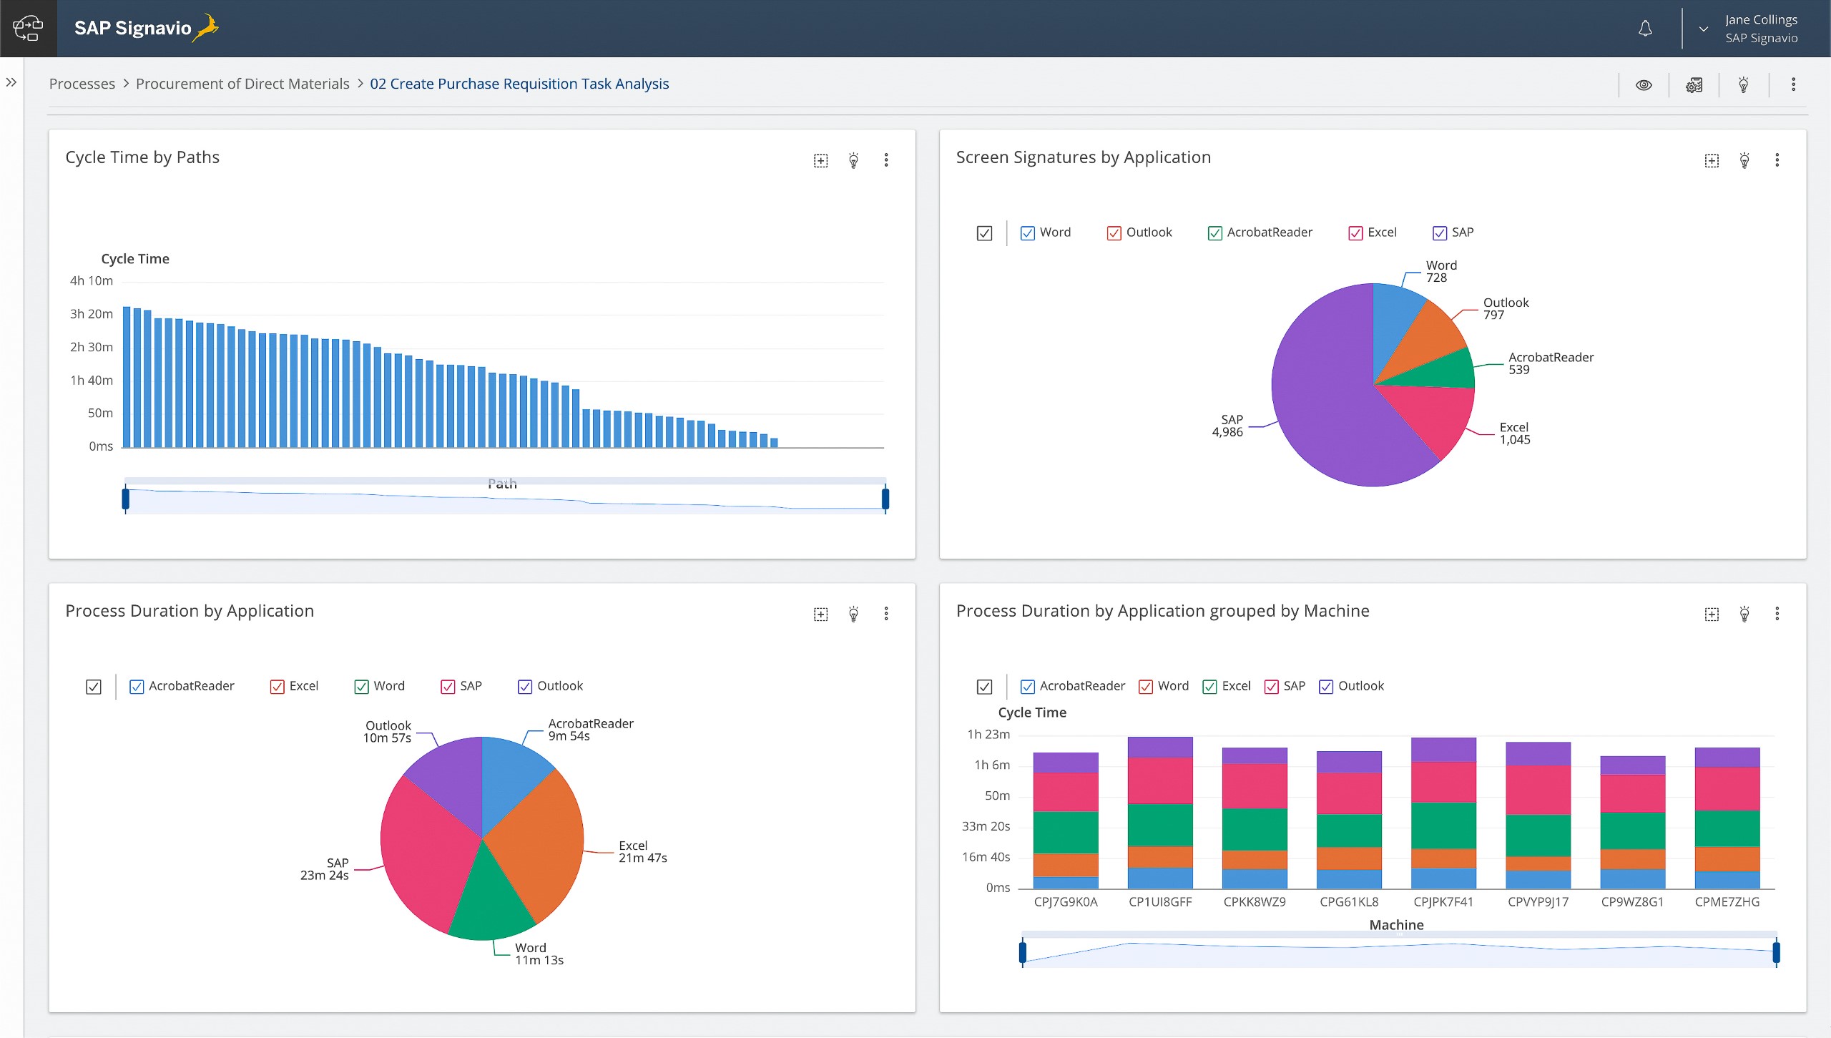Select Procurement of Direct Materials breadcrumb link
Screen dimensions: 1831x1038
[x=242, y=83]
